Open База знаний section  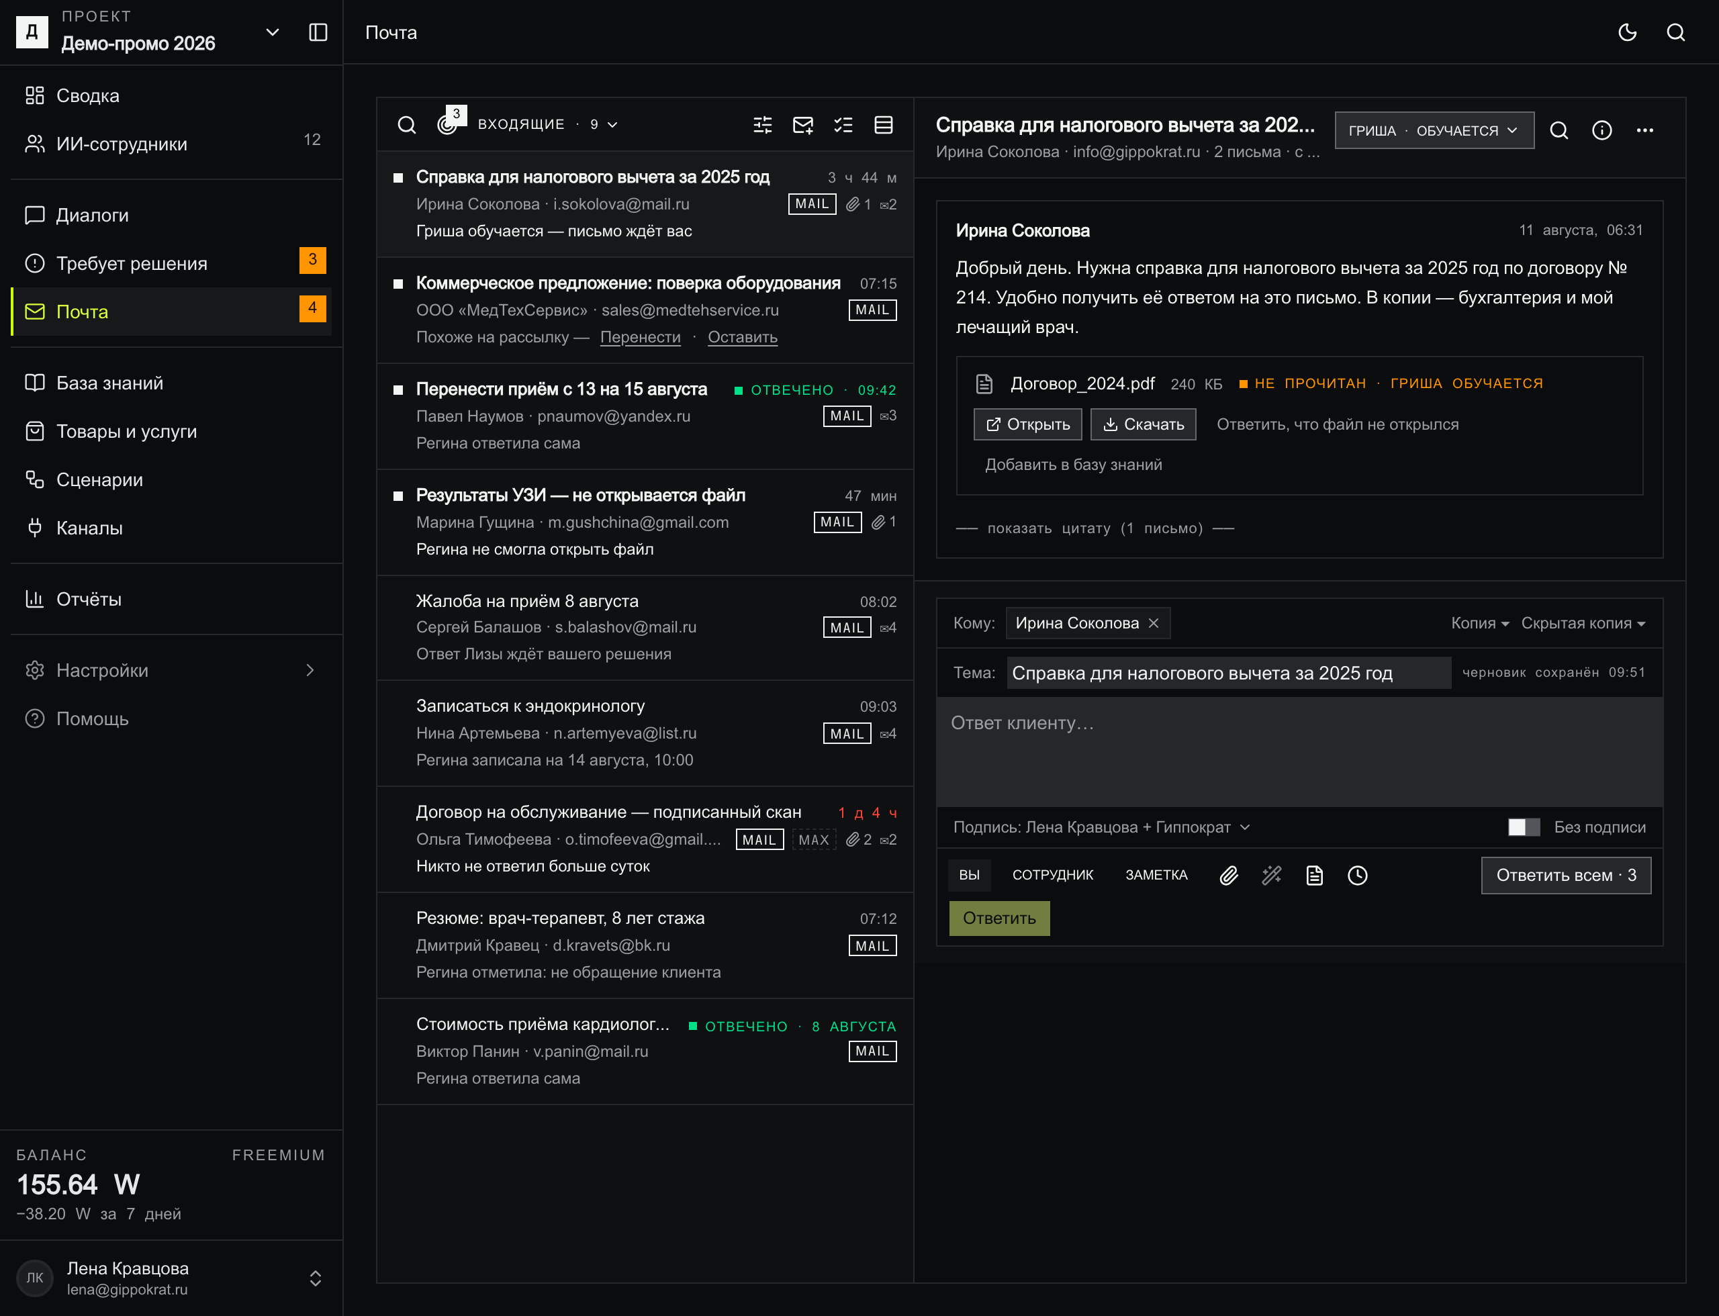pos(171,383)
